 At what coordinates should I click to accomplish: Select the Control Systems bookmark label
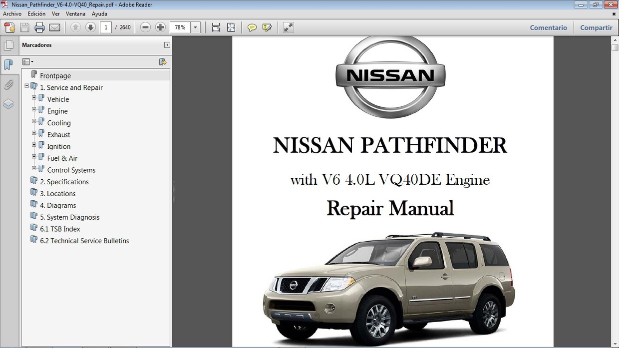(x=71, y=170)
